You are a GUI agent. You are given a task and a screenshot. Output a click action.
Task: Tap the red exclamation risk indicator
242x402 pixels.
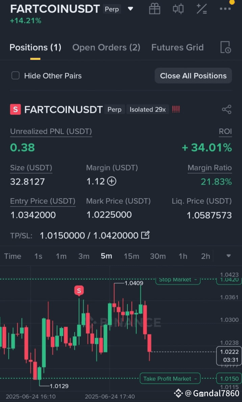pyautogui.click(x=176, y=110)
